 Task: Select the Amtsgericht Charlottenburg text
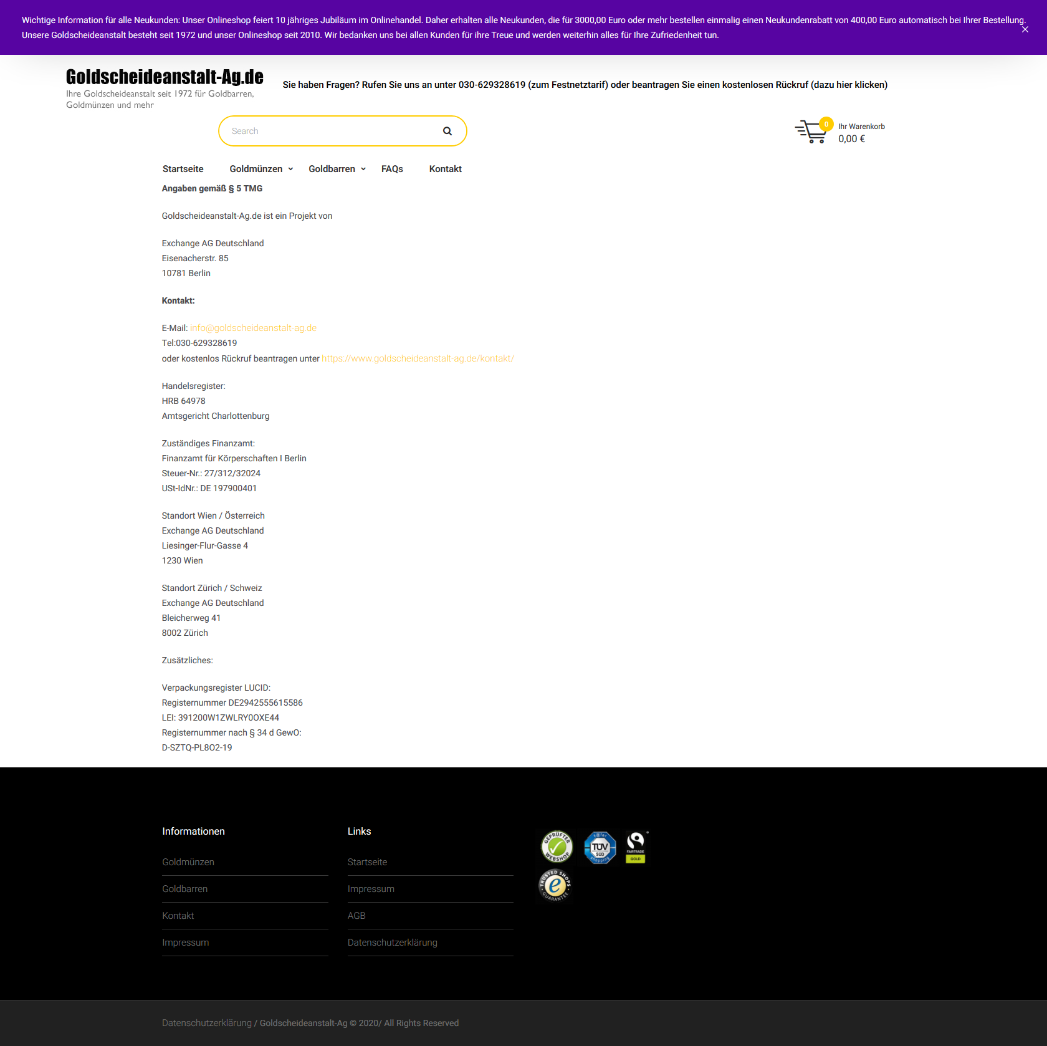[216, 416]
